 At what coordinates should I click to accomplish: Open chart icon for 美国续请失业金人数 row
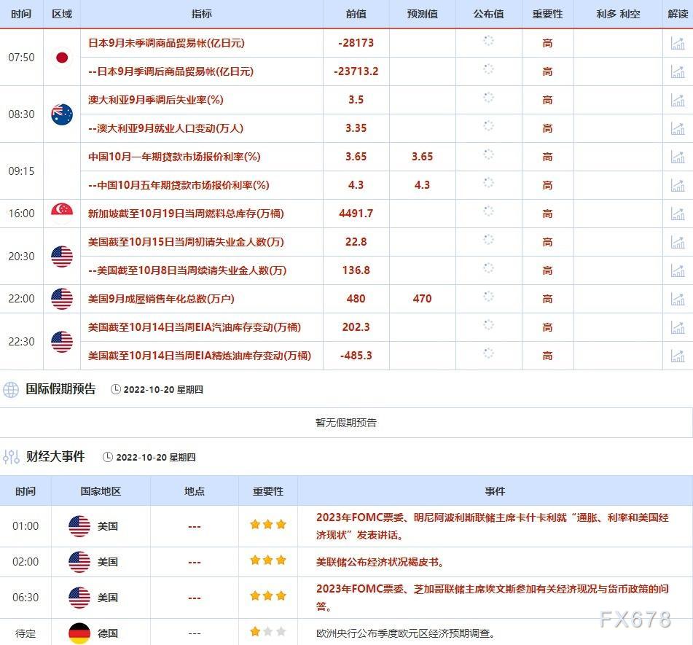pyautogui.click(x=678, y=270)
